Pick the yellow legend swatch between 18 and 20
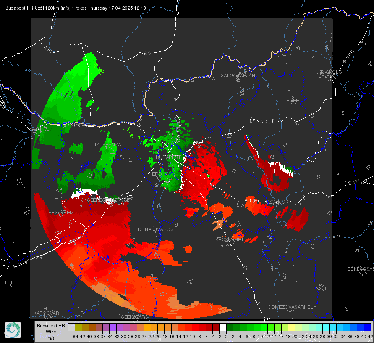 coord(291,327)
